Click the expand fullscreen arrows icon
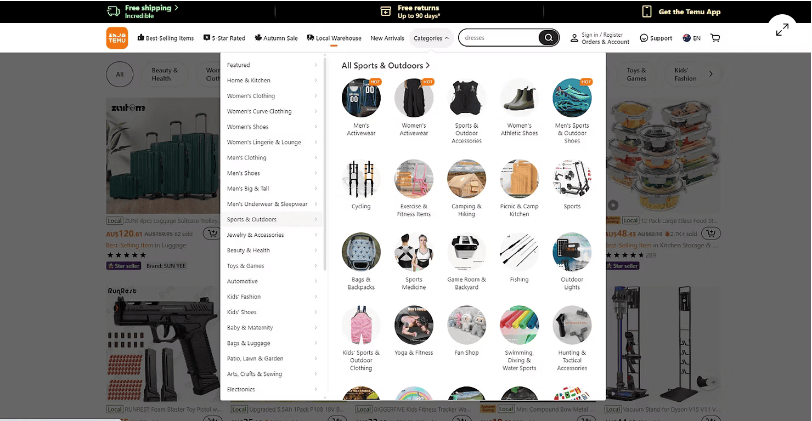The image size is (812, 421). 782,30
